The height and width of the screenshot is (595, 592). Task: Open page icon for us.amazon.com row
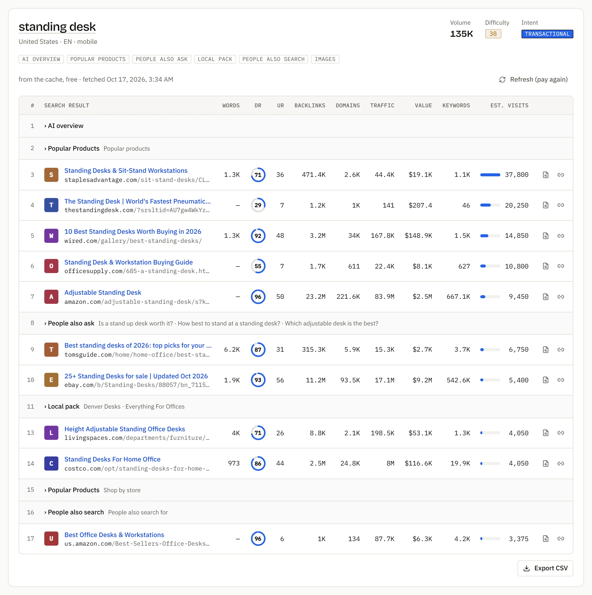pos(545,539)
